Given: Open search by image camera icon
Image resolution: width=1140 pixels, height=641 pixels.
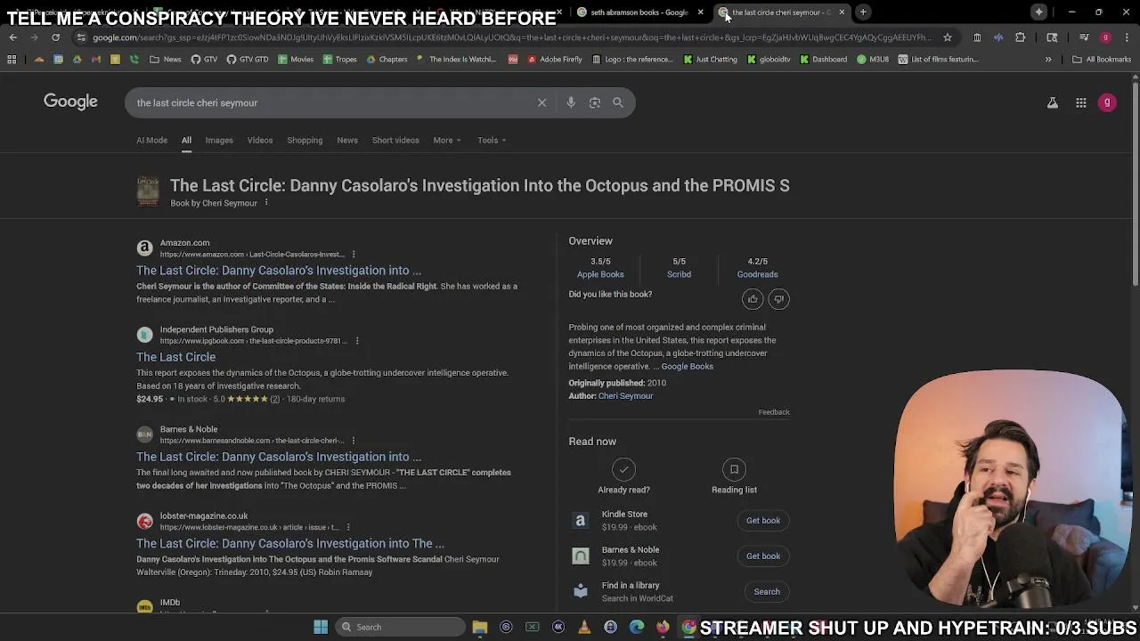Looking at the screenshot, I should point(595,102).
